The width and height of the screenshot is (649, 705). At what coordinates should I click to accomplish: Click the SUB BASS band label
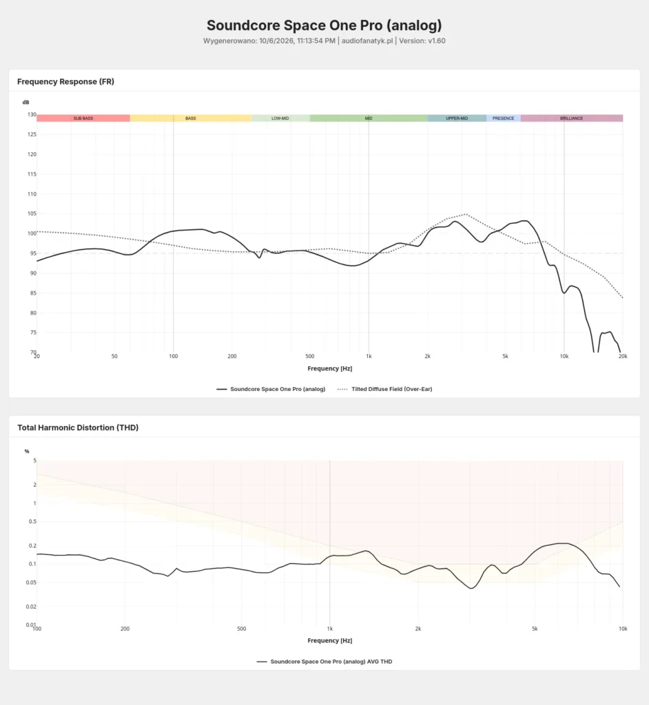[83, 118]
